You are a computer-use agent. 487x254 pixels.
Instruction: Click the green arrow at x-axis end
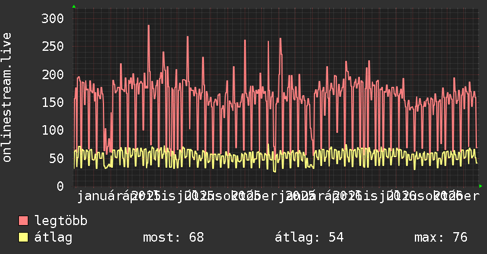[480, 186]
